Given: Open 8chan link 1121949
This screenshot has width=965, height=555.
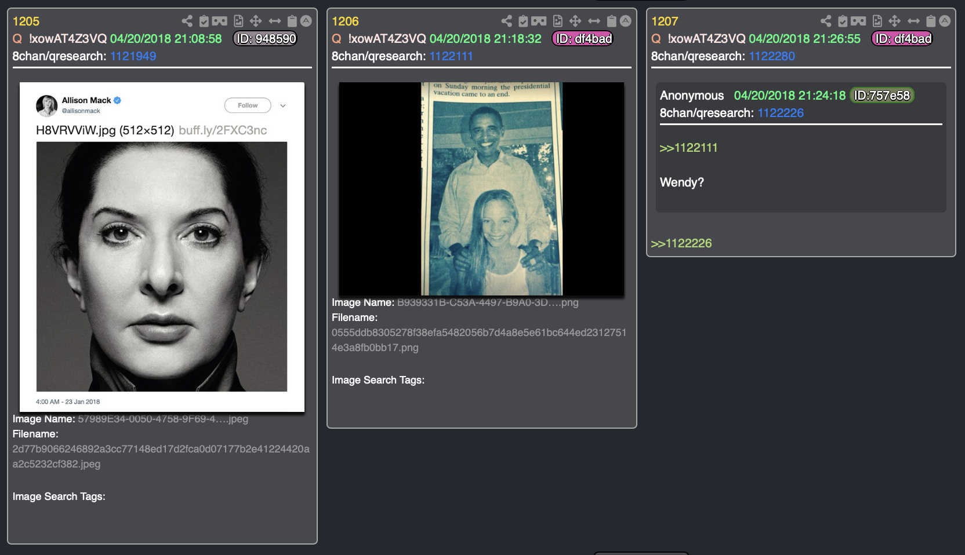Looking at the screenshot, I should coord(133,56).
